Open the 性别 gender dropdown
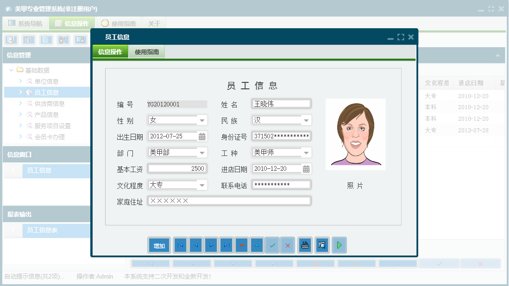 point(202,120)
